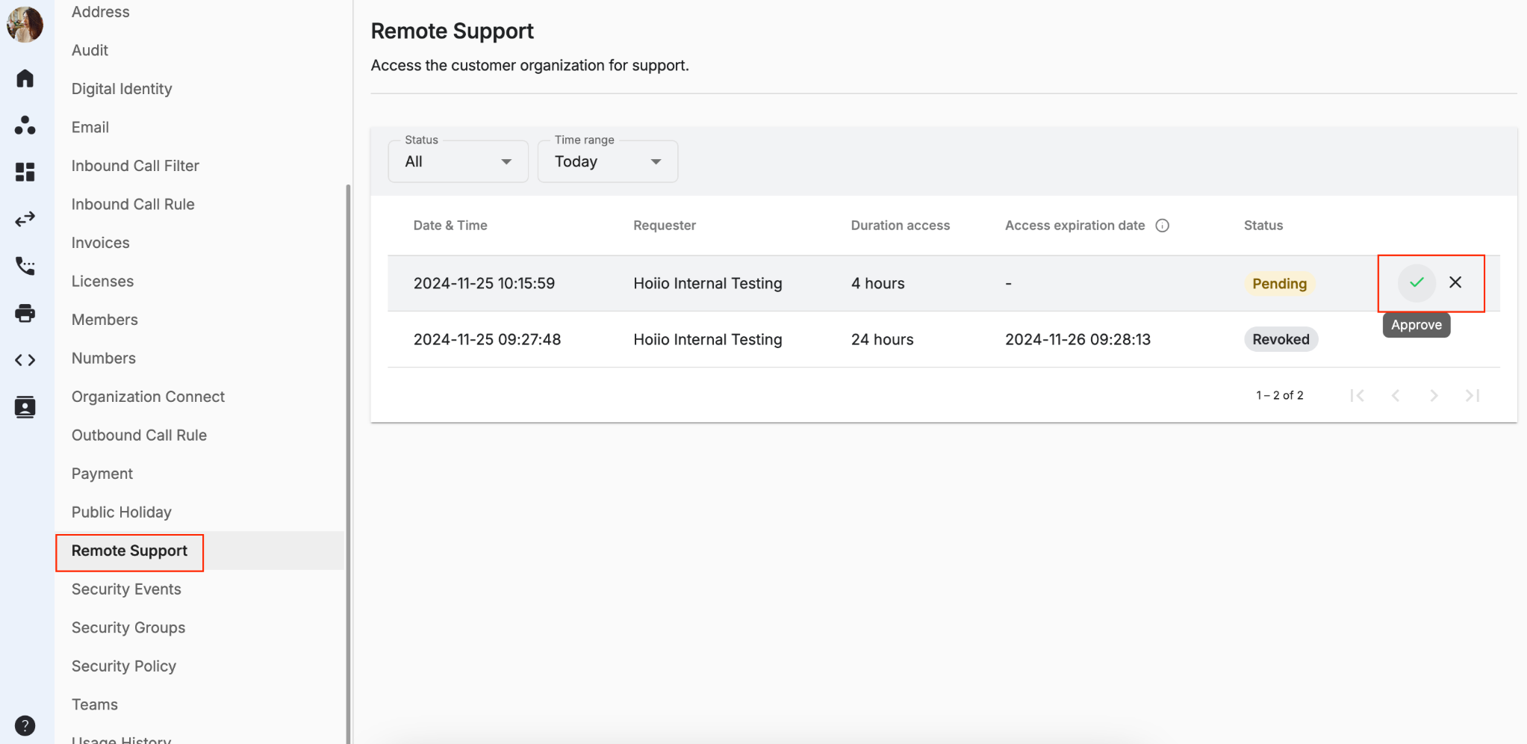The height and width of the screenshot is (744, 1527).
Task: Open Teams settings page
Action: [94, 704]
